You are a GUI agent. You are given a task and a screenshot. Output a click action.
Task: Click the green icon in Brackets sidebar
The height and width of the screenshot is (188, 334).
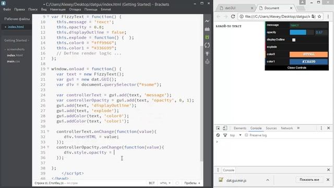tap(207, 37)
